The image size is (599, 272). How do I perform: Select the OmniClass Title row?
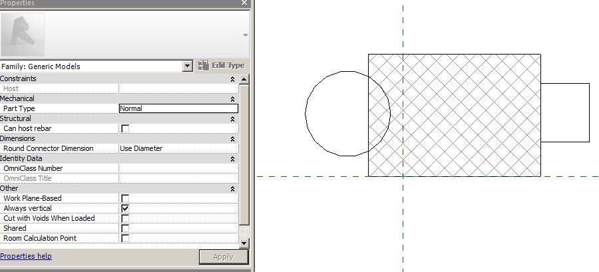pyautogui.click(x=119, y=178)
